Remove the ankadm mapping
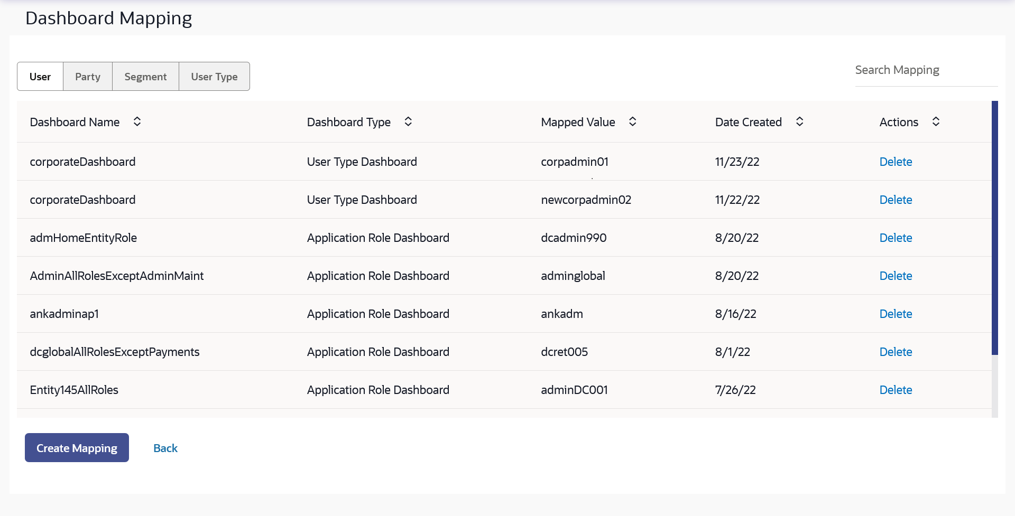This screenshot has width=1015, height=516. click(896, 314)
